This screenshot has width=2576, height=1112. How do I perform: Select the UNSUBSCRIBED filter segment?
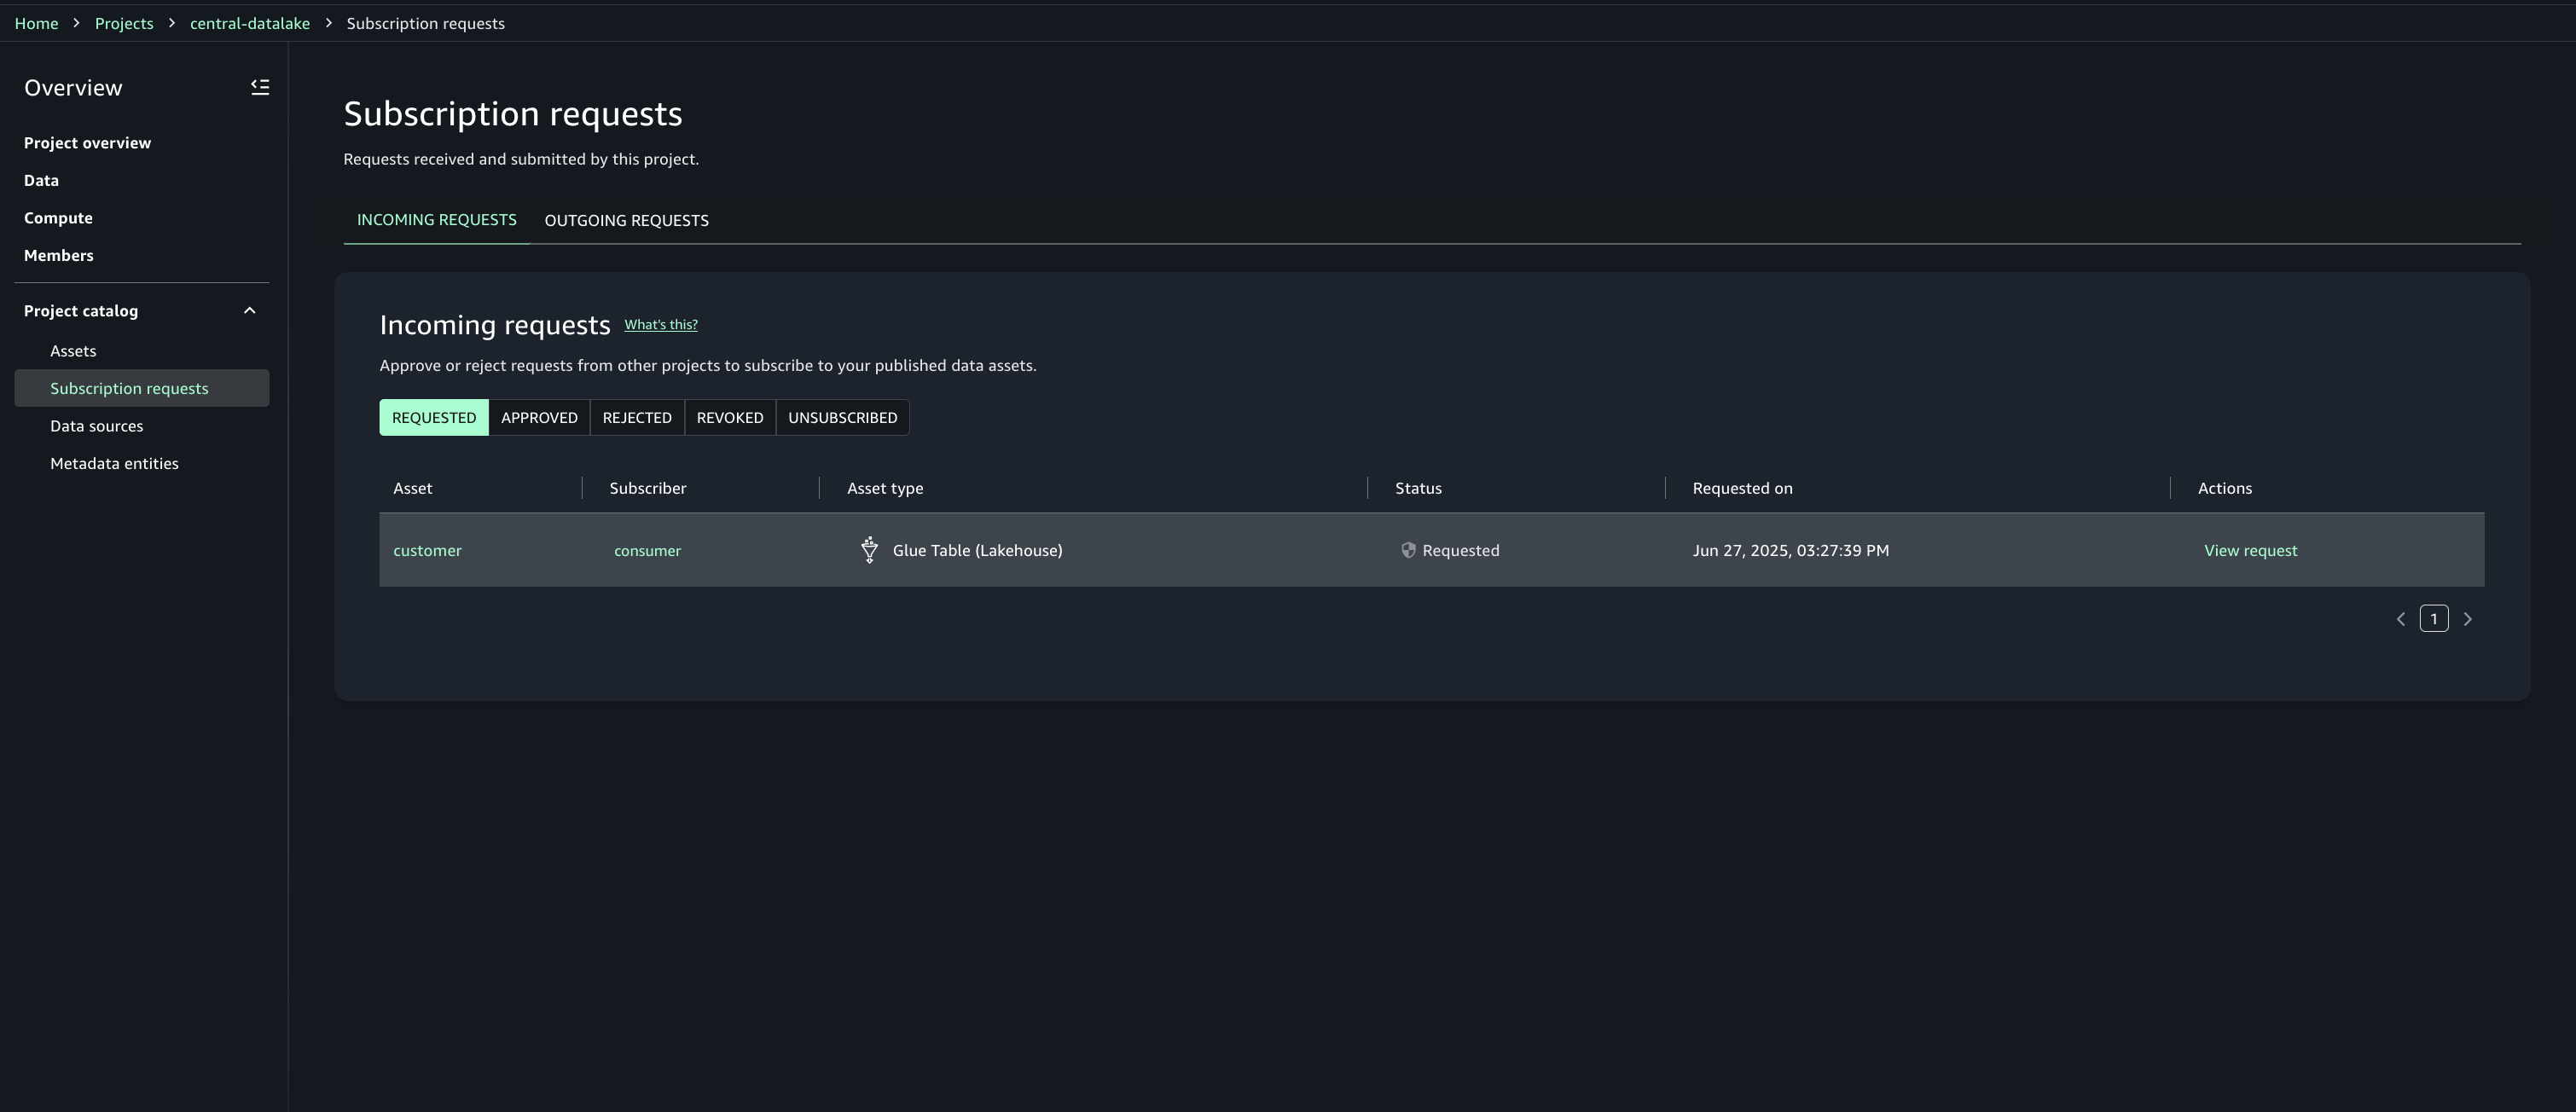pos(842,417)
